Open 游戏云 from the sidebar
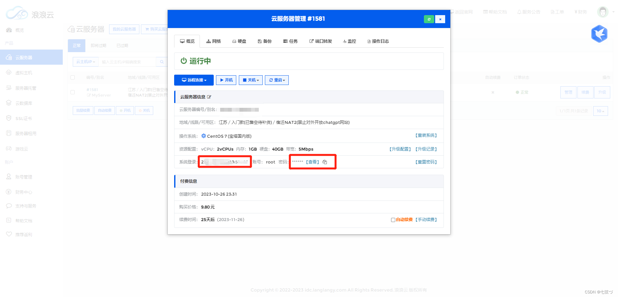The height and width of the screenshot is (297, 618). (21, 149)
